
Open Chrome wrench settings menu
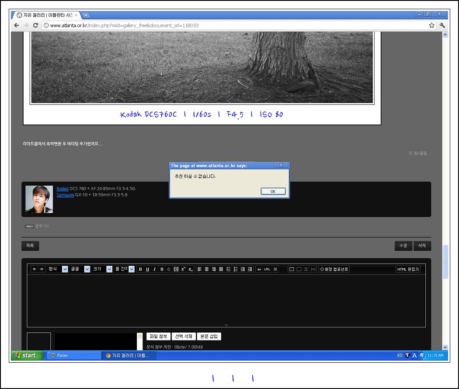coord(442,25)
